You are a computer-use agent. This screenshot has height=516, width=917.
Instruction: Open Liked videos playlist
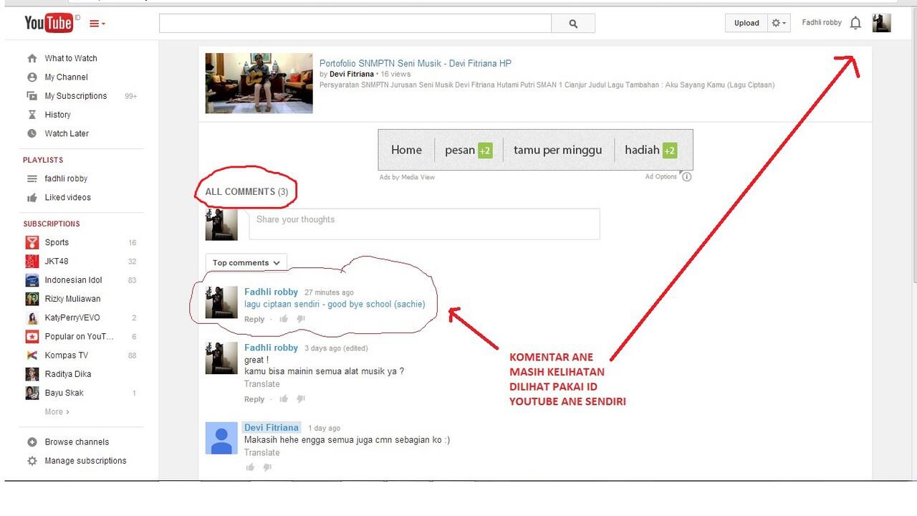coord(68,198)
